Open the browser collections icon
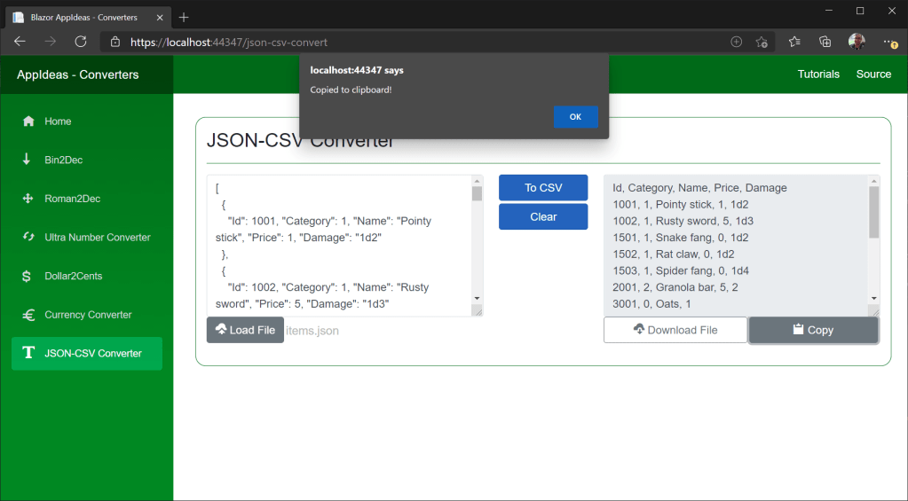The height and width of the screenshot is (501, 908). (825, 42)
